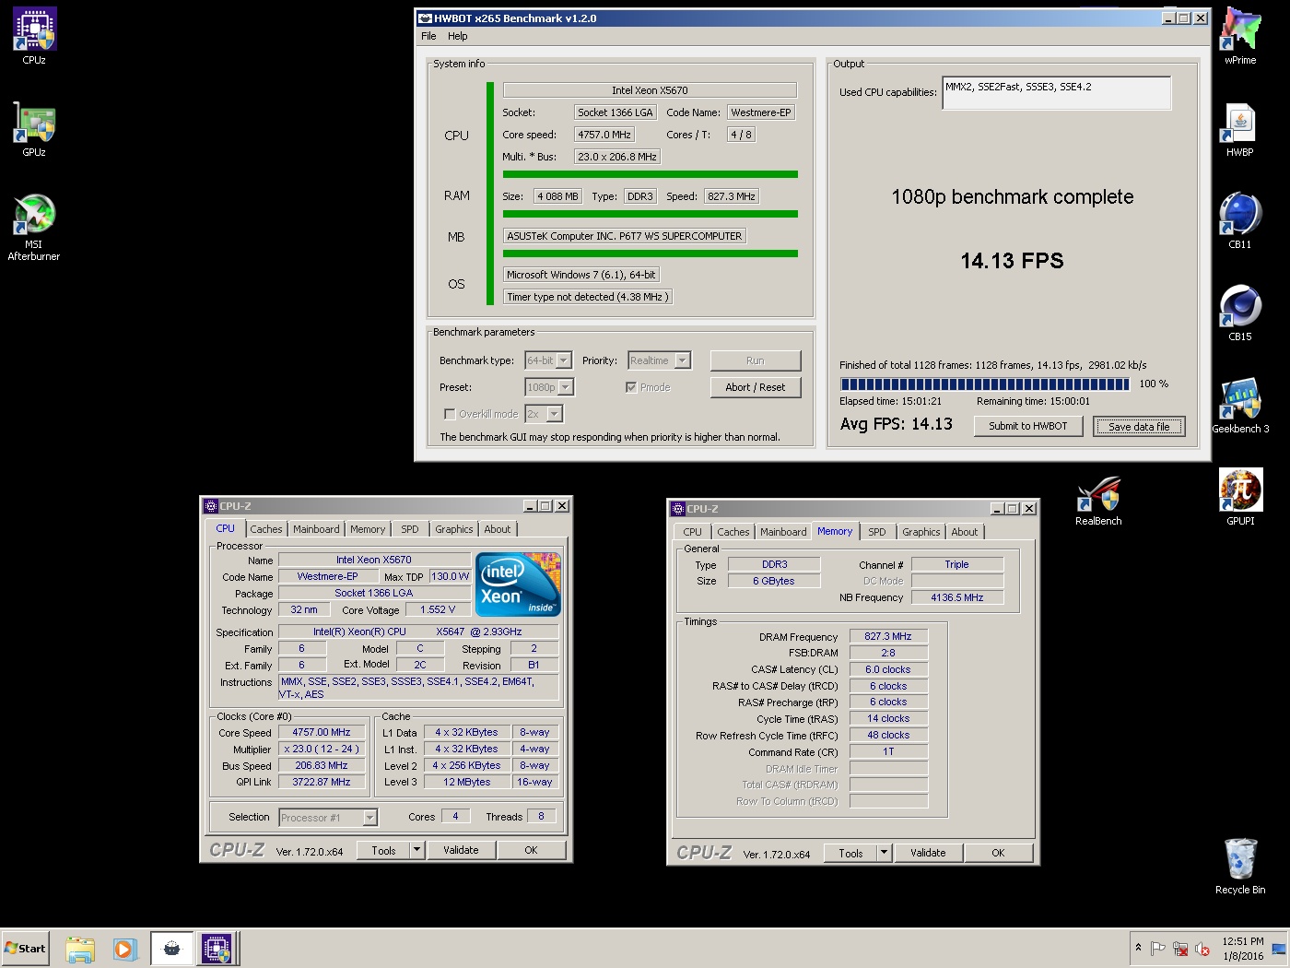Launch the CB15 Cinebench shortcut

tap(1240, 313)
